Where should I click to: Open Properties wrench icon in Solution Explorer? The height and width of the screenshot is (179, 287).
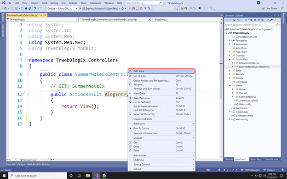271,20
